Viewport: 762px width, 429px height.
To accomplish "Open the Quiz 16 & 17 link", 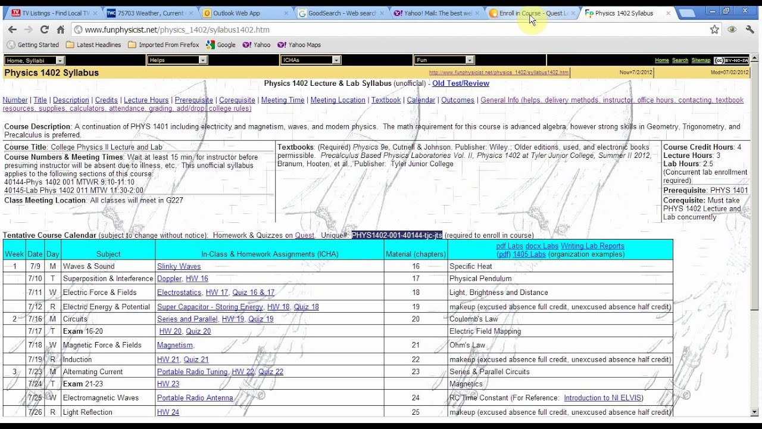I will pos(254,293).
